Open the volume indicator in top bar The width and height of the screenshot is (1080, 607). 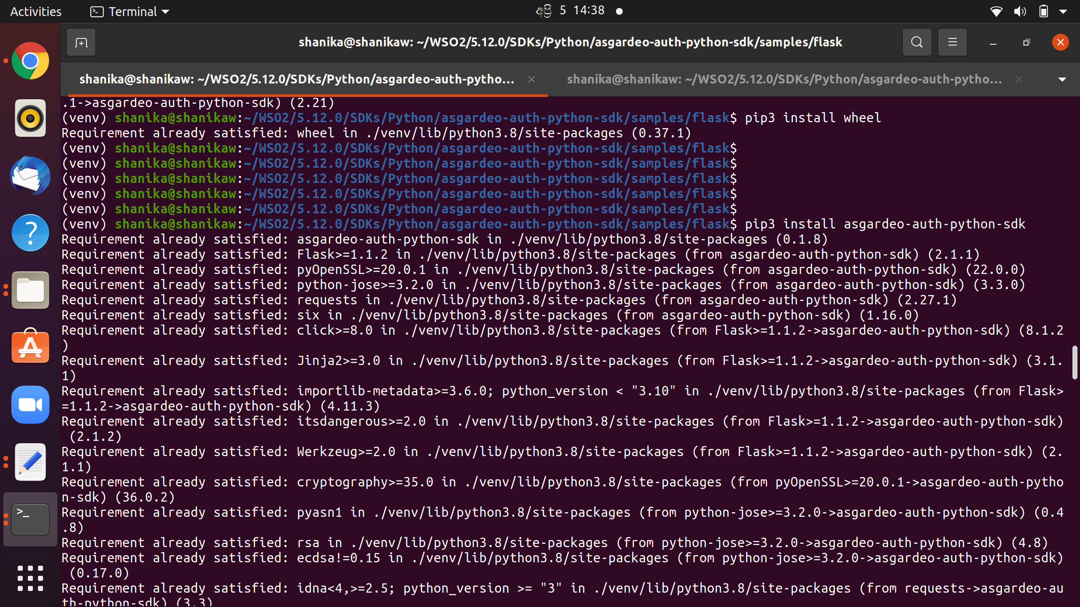(x=1020, y=11)
